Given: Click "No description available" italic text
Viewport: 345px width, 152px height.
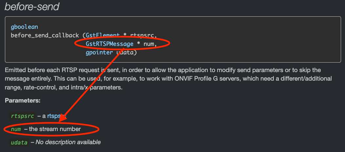Looking at the screenshot, I should click(68, 142).
